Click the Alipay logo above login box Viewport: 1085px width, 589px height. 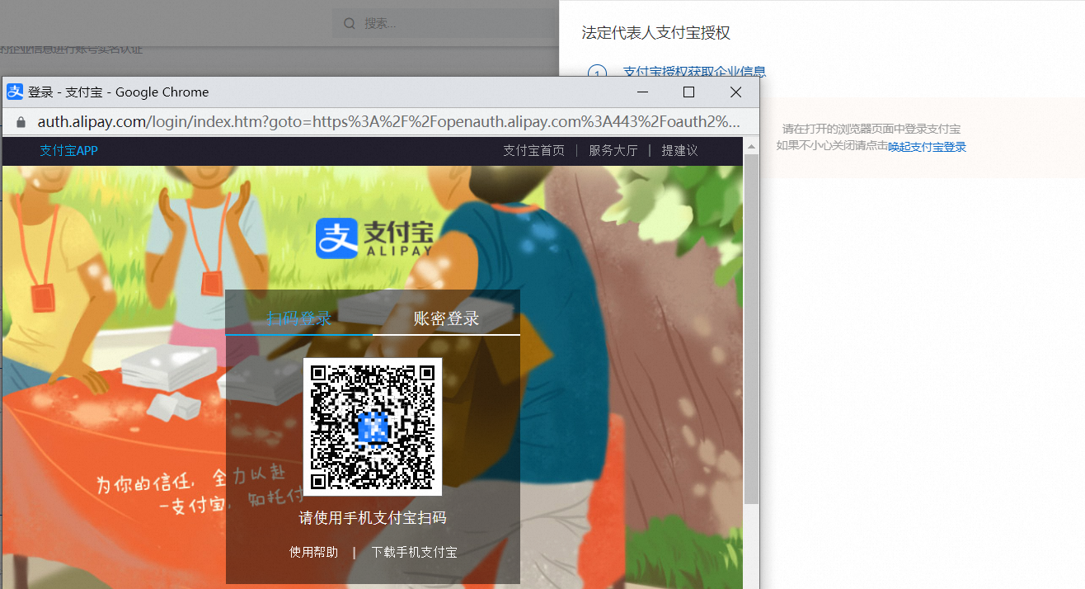point(373,238)
